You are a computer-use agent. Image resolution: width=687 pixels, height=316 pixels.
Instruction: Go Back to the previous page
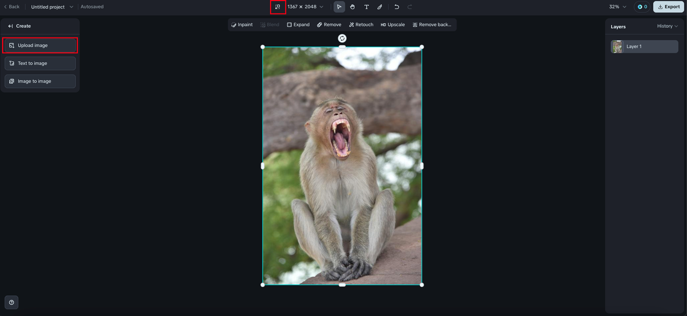tap(11, 7)
